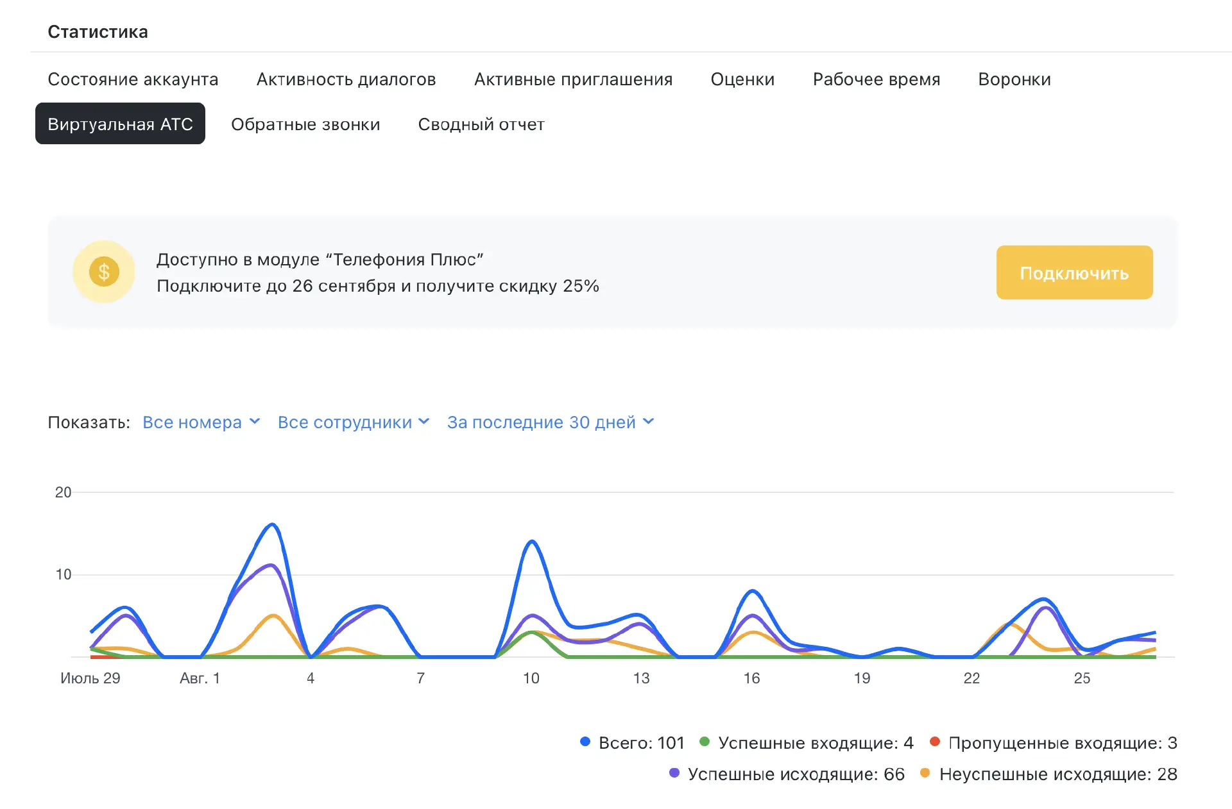Open the 'Активность диалогов' tab
The width and height of the screenshot is (1232, 809).
[x=346, y=79]
